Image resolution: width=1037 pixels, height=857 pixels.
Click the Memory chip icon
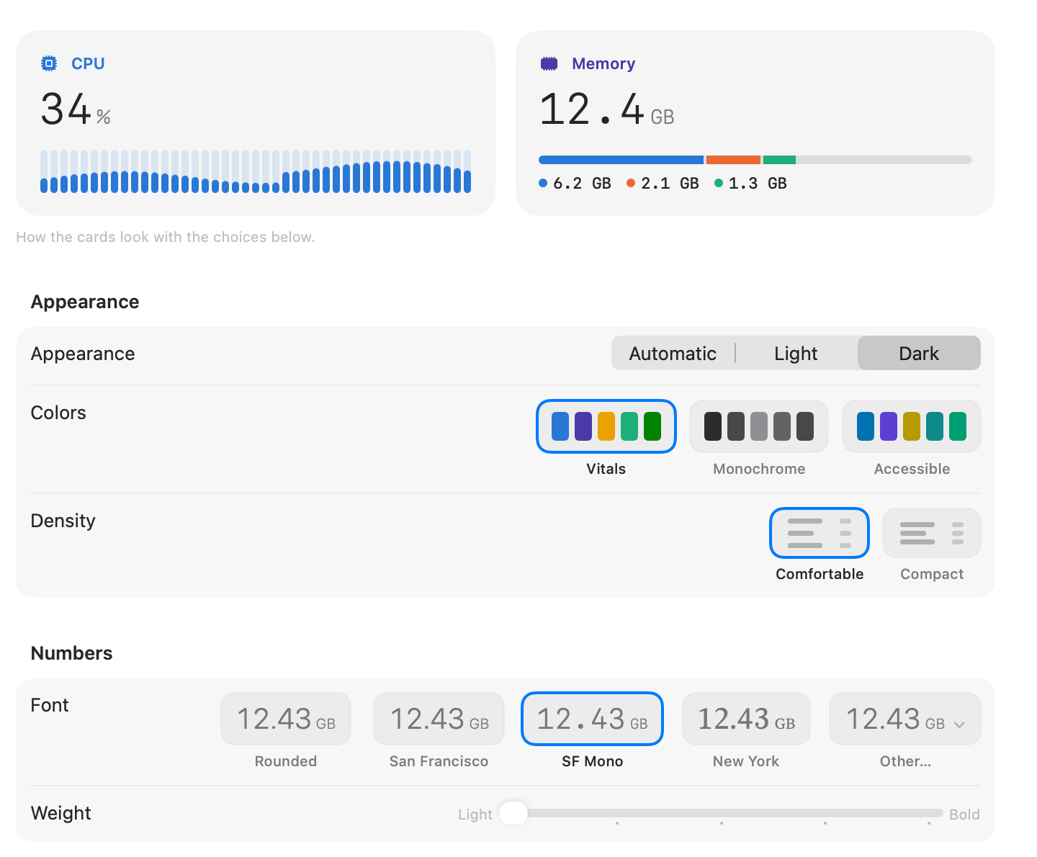[549, 63]
